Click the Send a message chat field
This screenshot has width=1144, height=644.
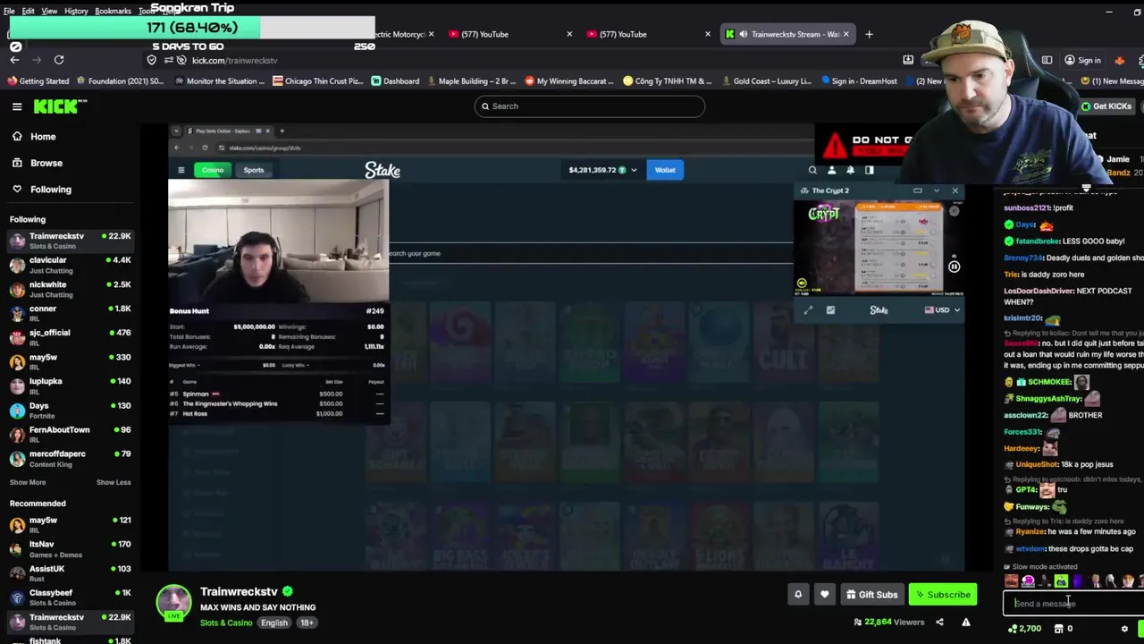[1072, 604]
